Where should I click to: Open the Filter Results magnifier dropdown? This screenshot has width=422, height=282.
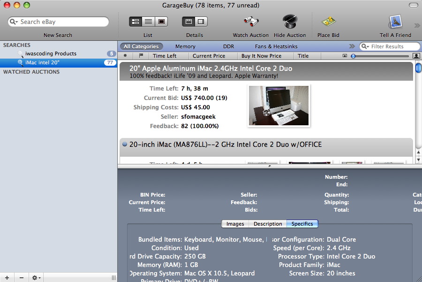tap(365, 46)
